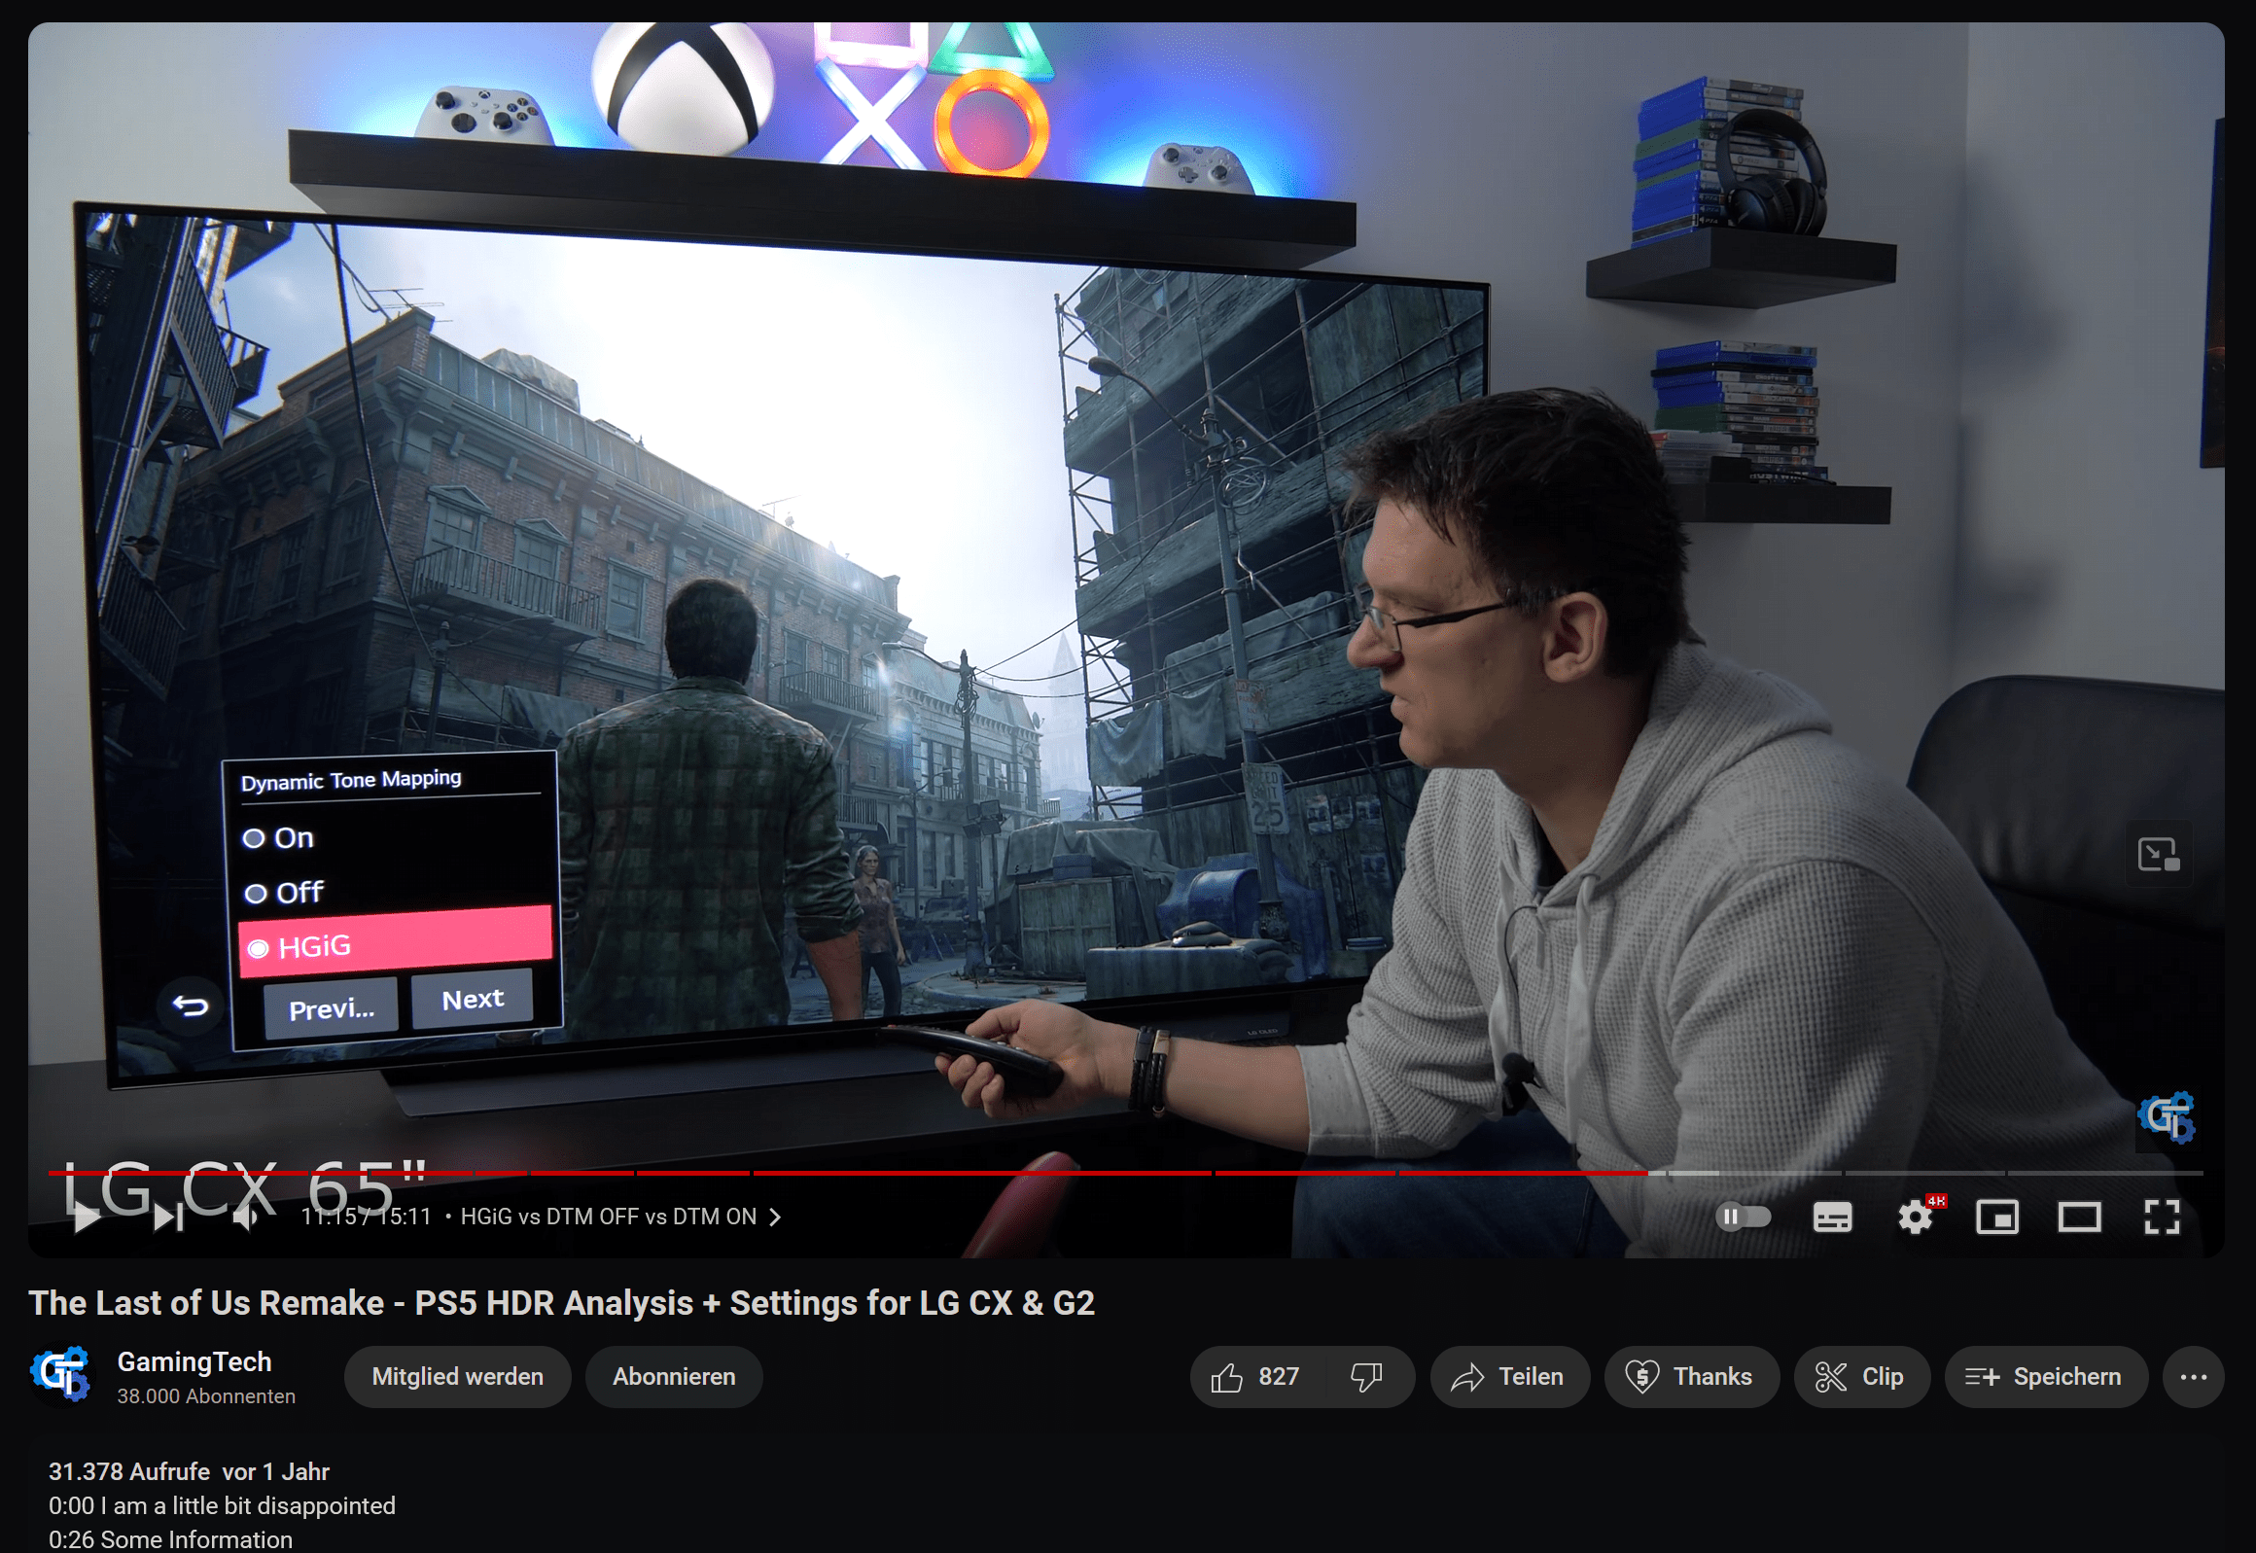Click the '38.000 Abonnenten' subscriber count
Image resolution: width=2256 pixels, height=1553 pixels.
[206, 1396]
